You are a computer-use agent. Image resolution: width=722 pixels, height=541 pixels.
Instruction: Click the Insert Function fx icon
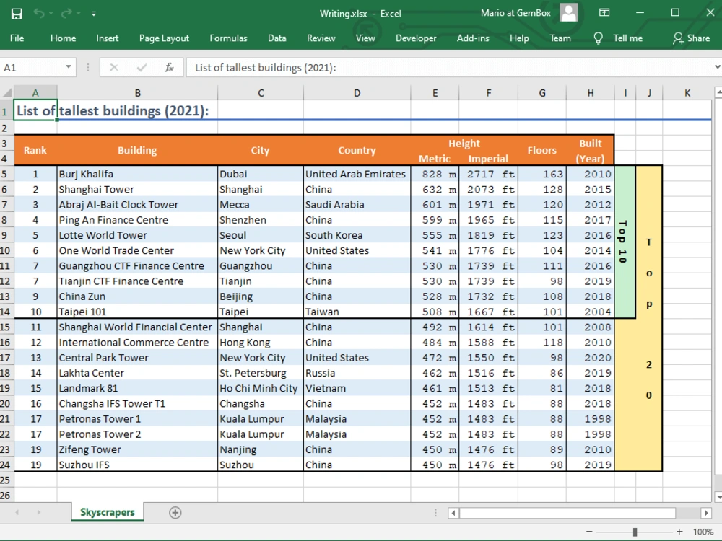(169, 68)
